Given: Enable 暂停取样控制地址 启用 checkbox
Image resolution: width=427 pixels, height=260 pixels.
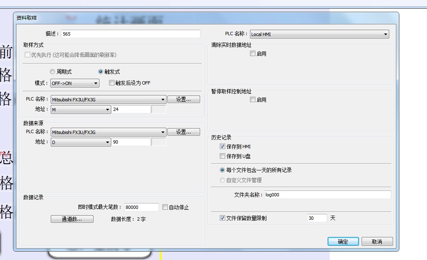Looking at the screenshot, I should [x=253, y=100].
